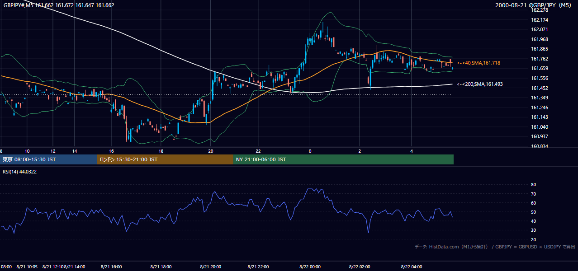Click hour label 22 under price chart

258,151
